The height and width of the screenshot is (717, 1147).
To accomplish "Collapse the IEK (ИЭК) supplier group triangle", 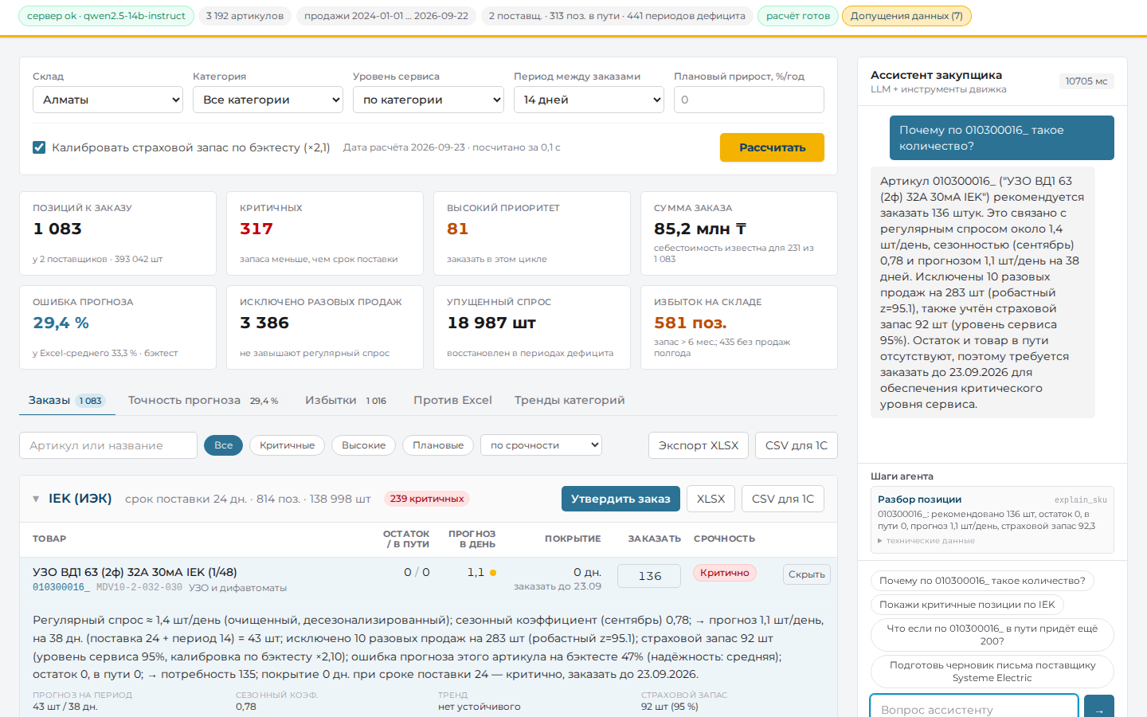I will [x=36, y=499].
